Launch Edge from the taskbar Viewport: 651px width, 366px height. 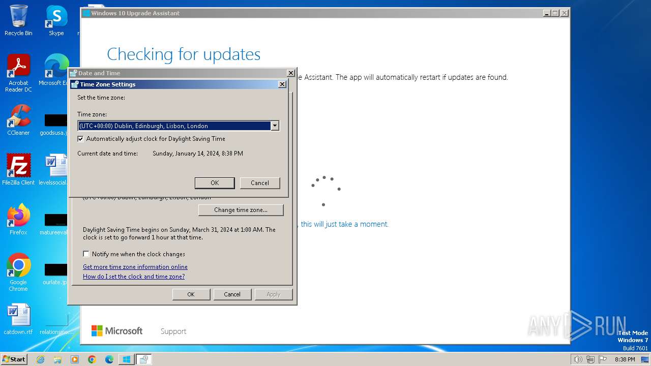pos(109,359)
